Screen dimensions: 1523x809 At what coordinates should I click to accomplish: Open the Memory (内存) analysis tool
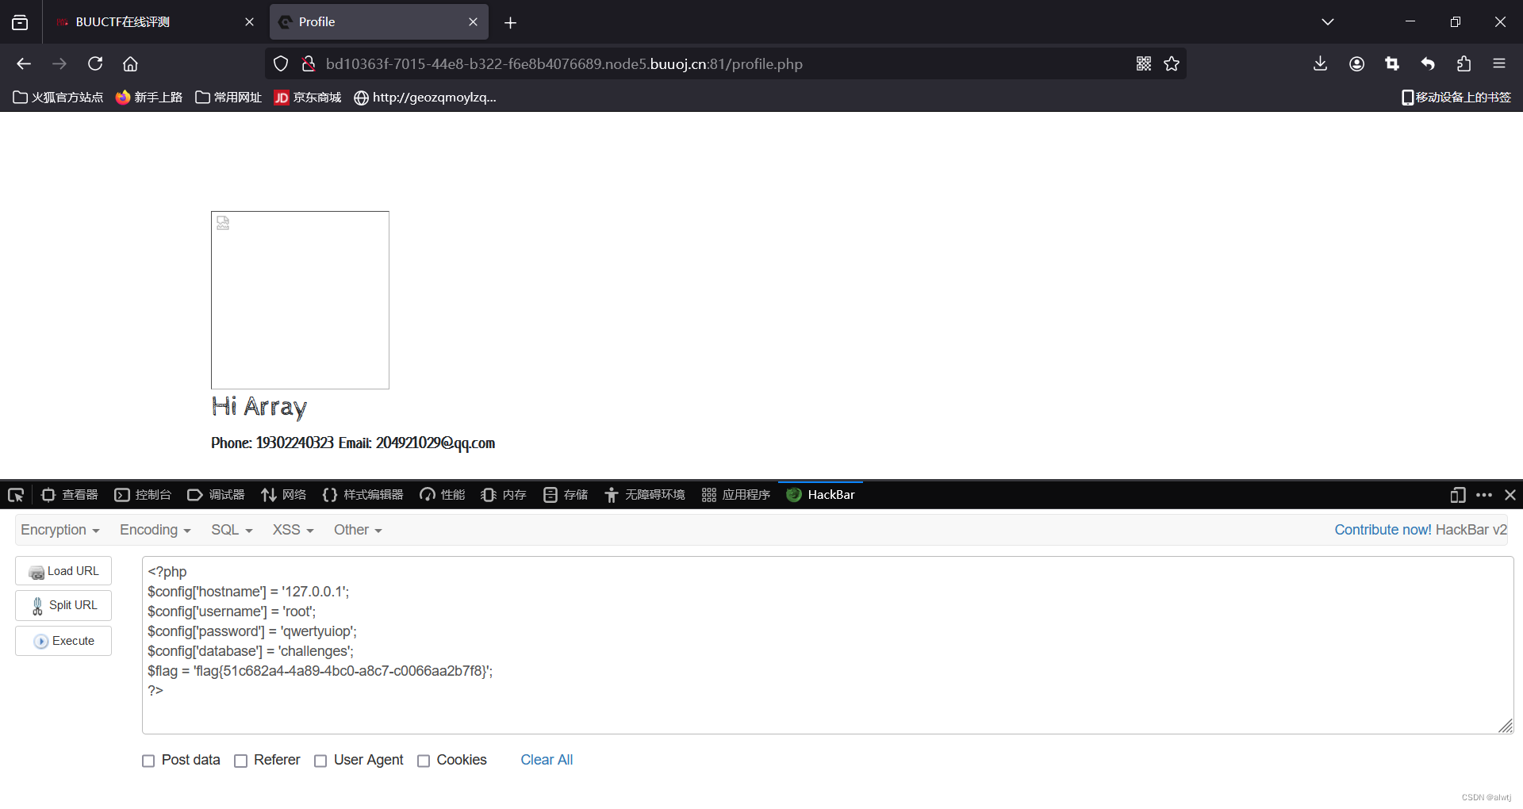502,494
